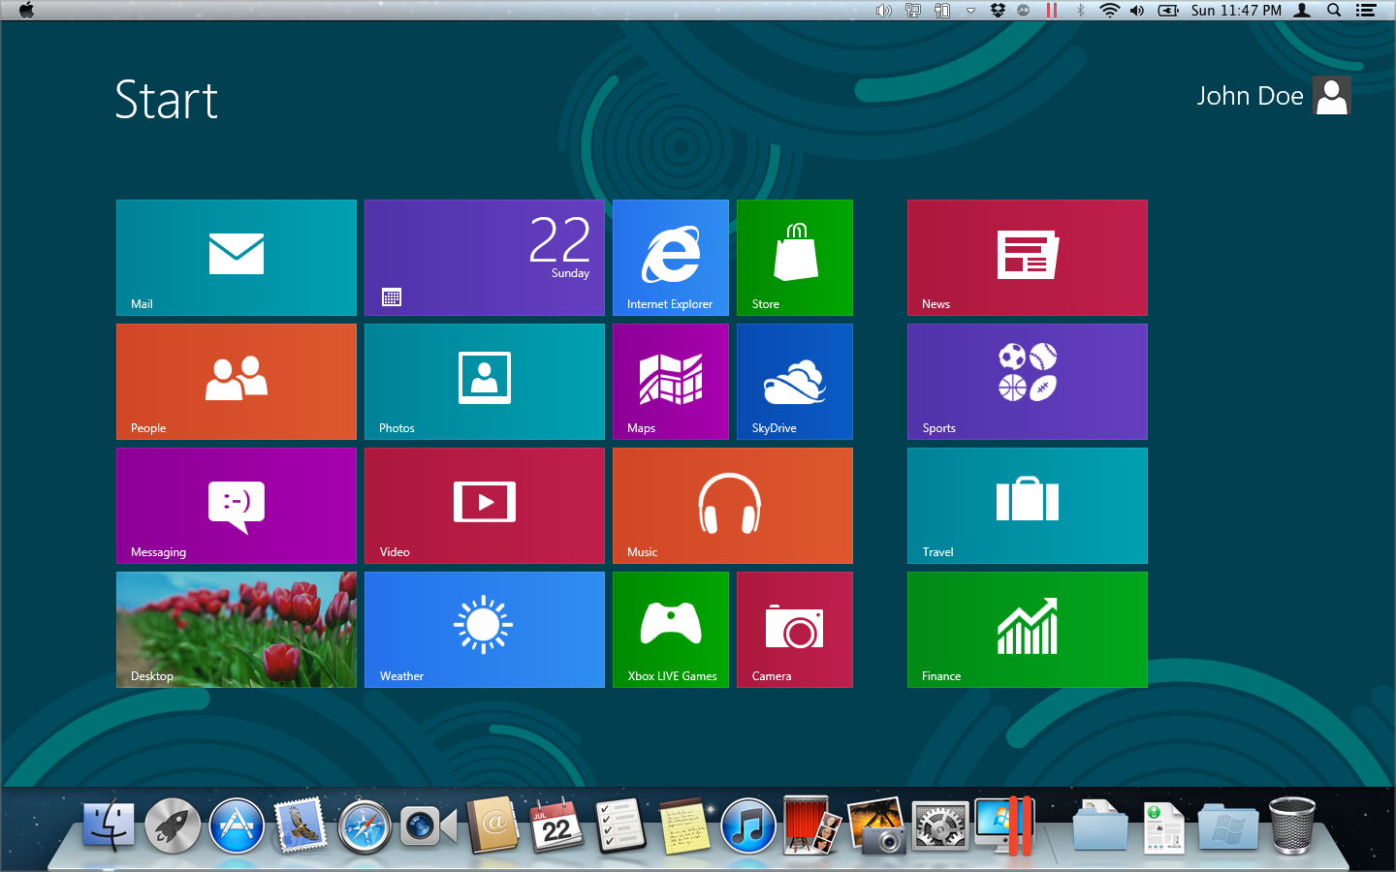This screenshot has width=1396, height=872.
Task: Open the Video tile
Action: pyautogui.click(x=485, y=506)
